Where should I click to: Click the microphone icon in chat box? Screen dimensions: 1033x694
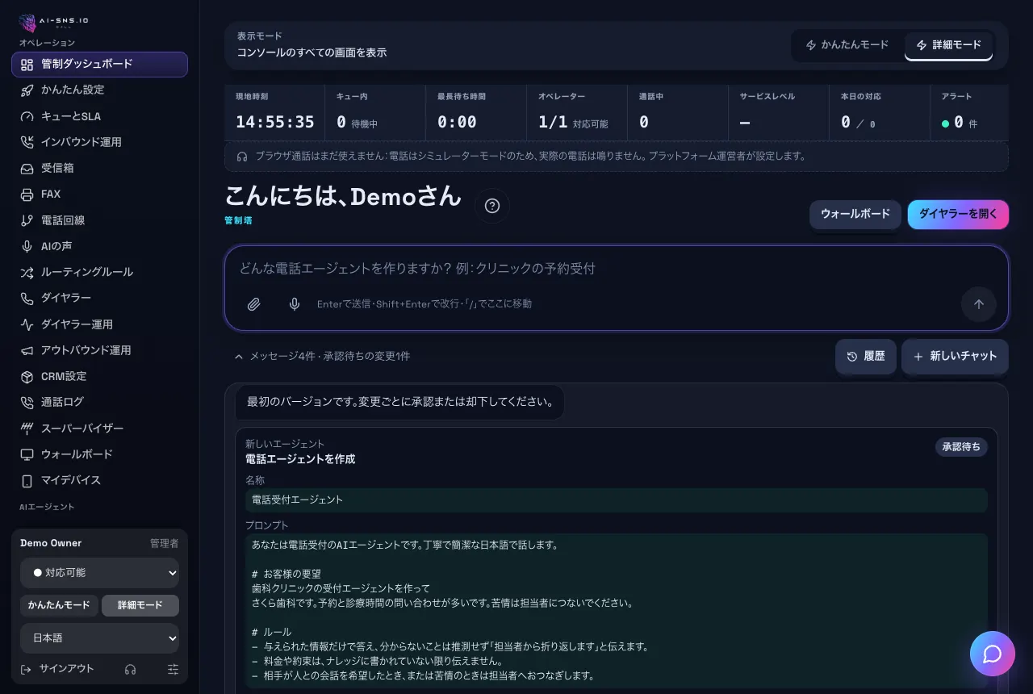pyautogui.click(x=295, y=304)
